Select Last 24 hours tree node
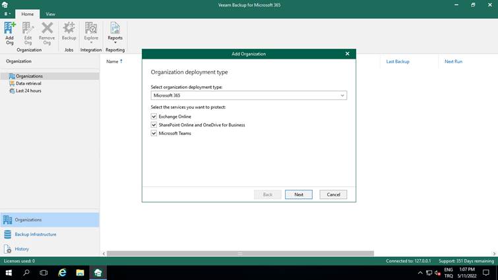This screenshot has height=280, width=498. click(x=28, y=91)
